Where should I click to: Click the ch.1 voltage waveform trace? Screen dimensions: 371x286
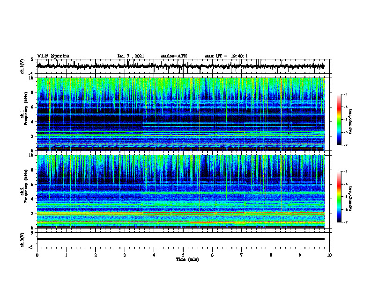pyautogui.click(x=180, y=66)
